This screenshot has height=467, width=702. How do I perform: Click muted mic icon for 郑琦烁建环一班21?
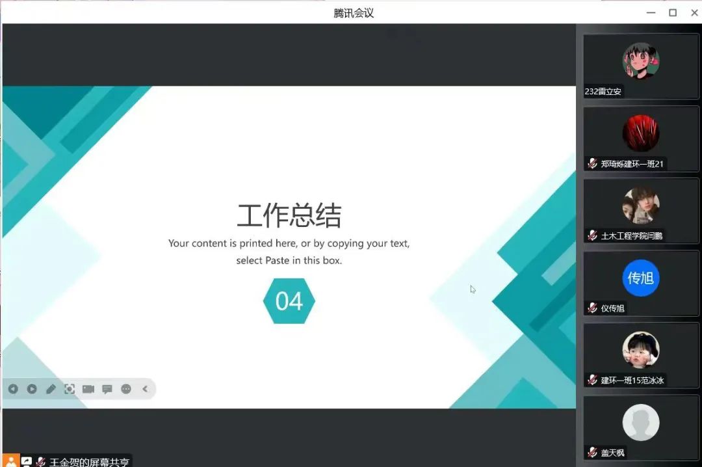coord(592,164)
